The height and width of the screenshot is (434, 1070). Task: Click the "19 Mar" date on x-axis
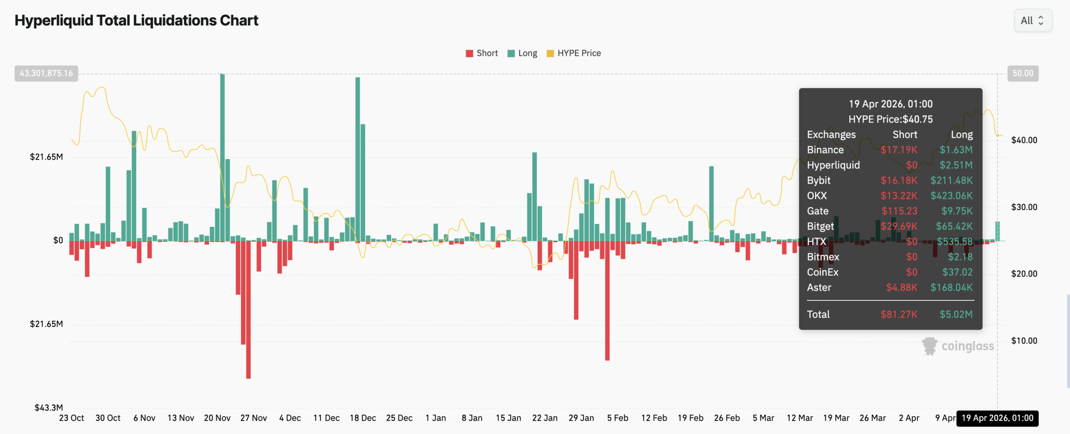[836, 418]
